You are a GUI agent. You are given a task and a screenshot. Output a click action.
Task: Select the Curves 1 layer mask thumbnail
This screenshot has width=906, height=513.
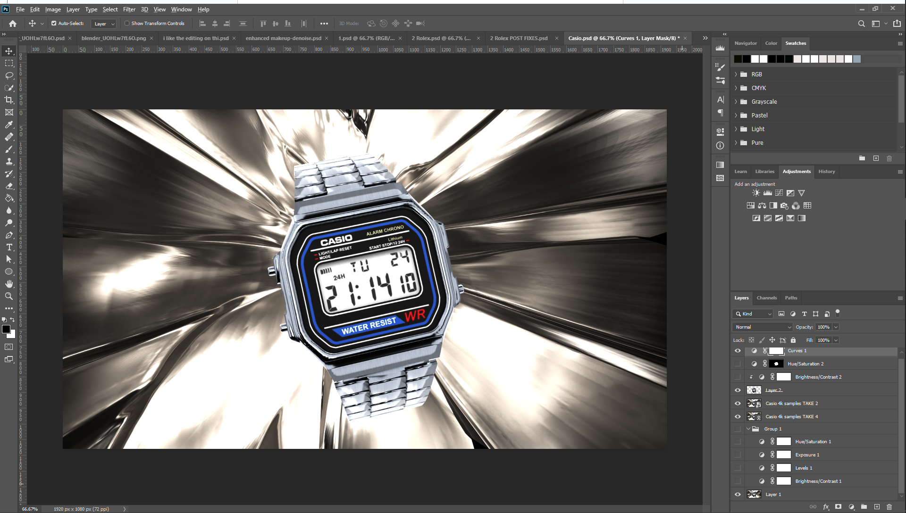point(776,351)
